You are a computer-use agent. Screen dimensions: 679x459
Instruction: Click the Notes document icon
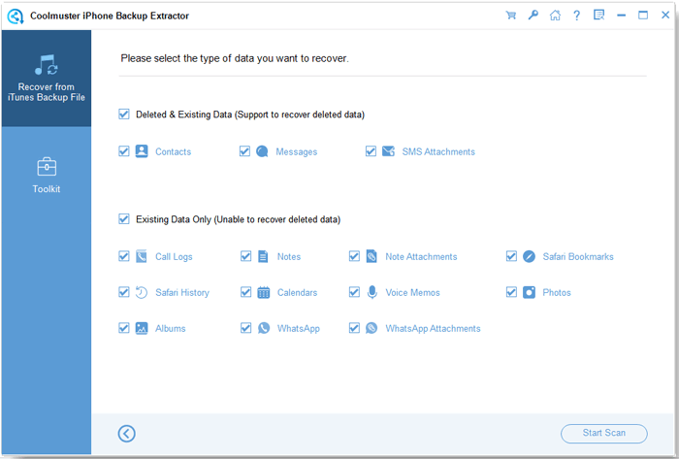pos(263,256)
